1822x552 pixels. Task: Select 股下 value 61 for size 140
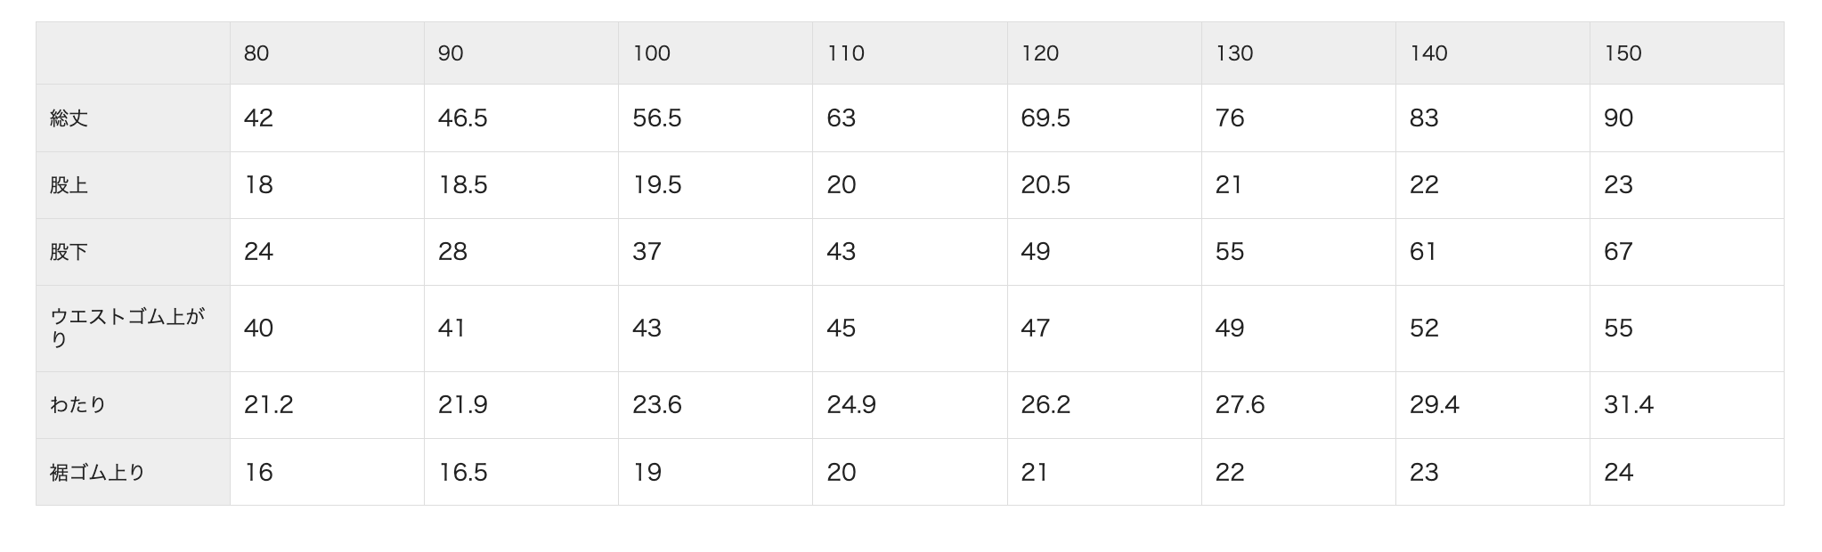click(x=1423, y=252)
